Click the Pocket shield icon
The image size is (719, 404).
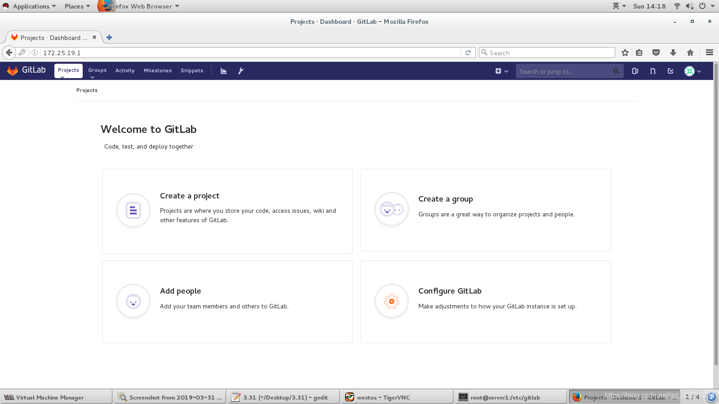point(656,53)
